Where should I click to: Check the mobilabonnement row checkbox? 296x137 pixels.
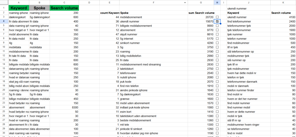pos(217,17)
